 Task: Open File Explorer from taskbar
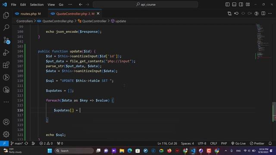click(x=122, y=151)
